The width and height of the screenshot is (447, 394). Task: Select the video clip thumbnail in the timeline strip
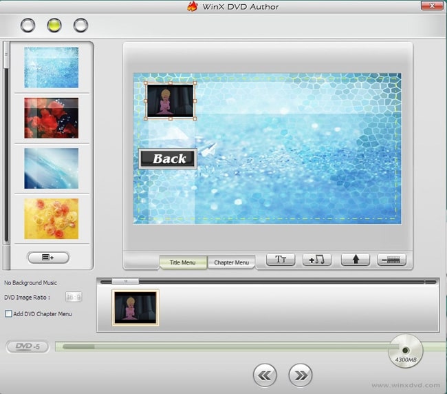pos(135,307)
